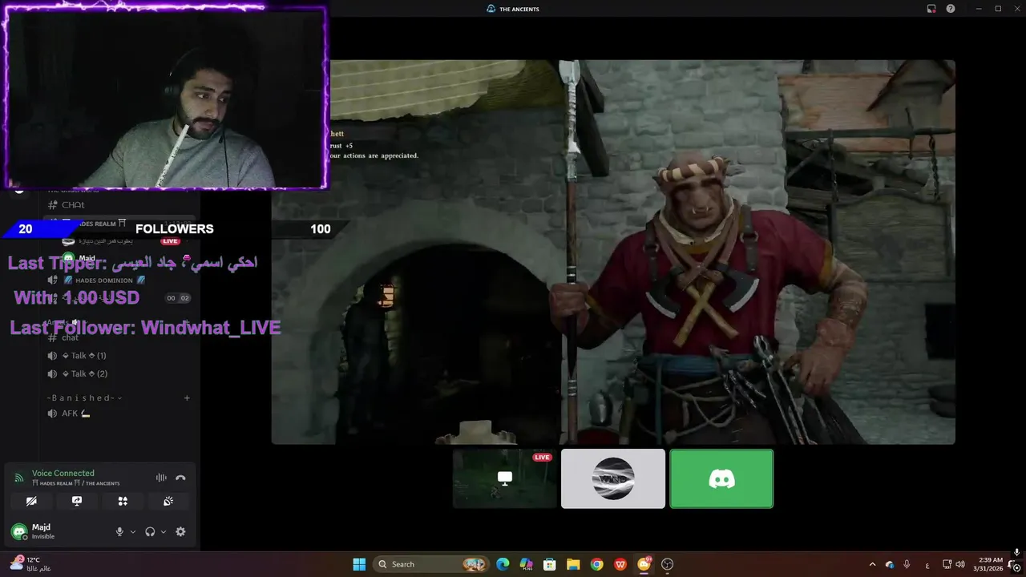The height and width of the screenshot is (577, 1026).
Task: Select the round-avatar participant tile
Action: [x=613, y=478]
